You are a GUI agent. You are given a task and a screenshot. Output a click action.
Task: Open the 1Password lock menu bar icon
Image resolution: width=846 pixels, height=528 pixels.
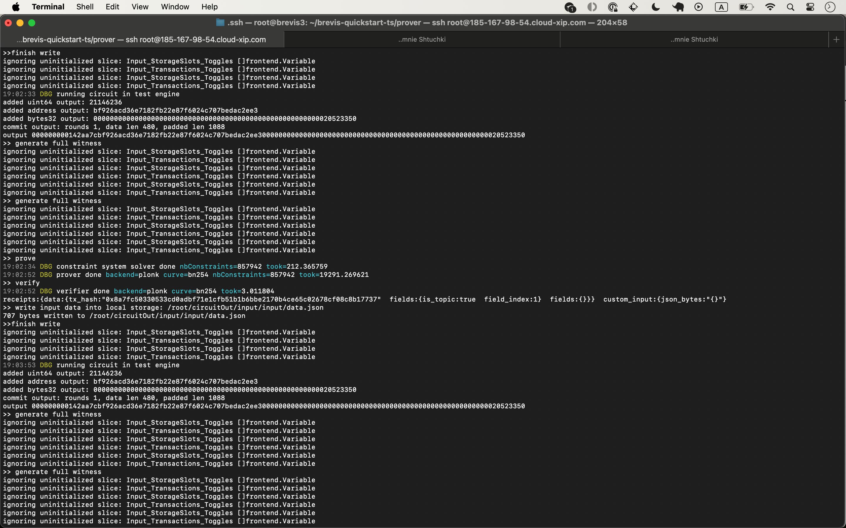pos(613,7)
